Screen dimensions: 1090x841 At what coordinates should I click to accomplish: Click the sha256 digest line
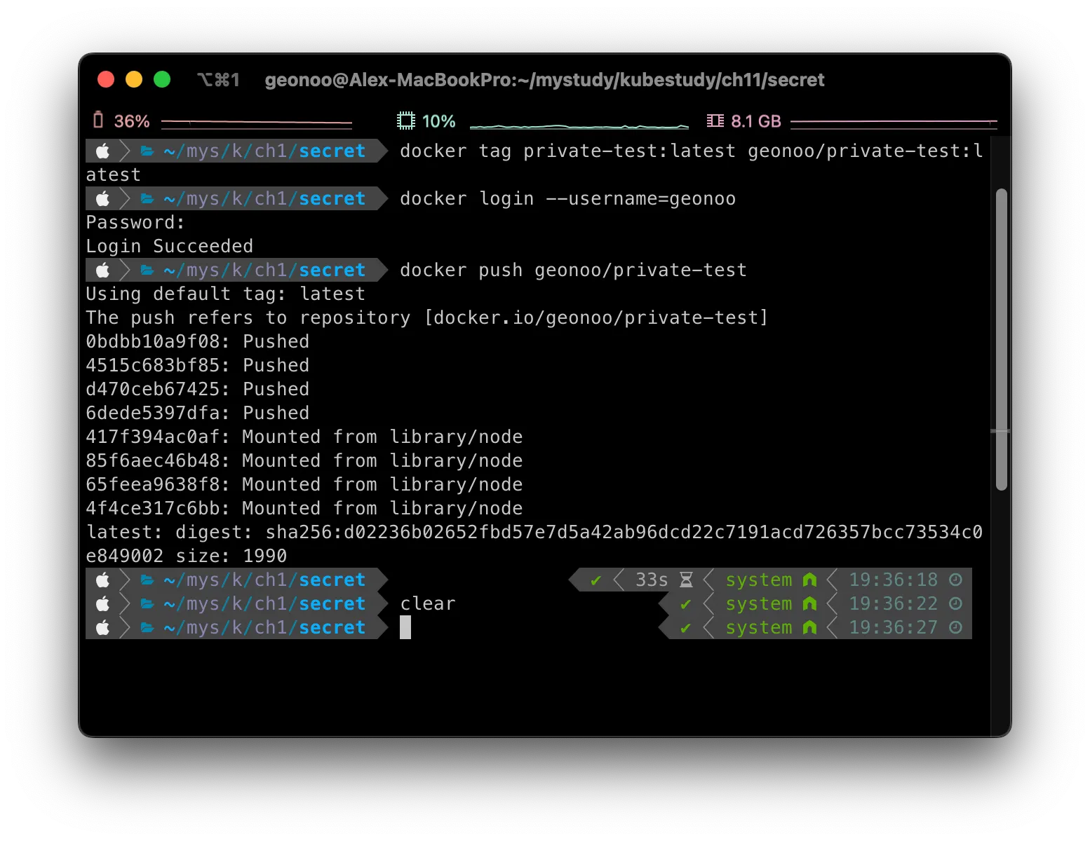click(534, 532)
